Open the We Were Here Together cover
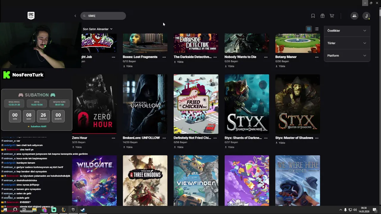Image resolution: width=381 pixels, height=214 pixels. click(298, 180)
